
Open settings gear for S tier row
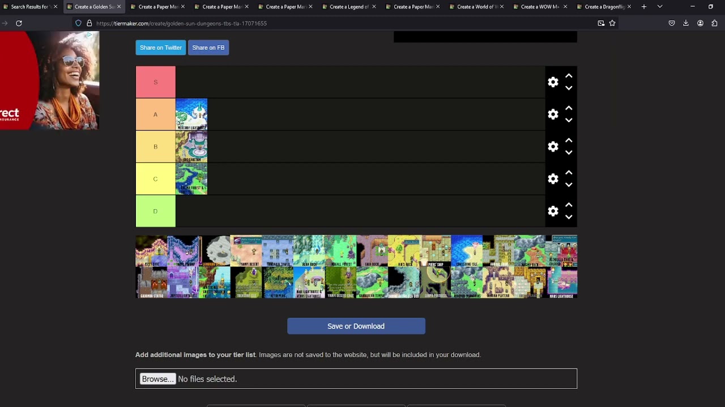point(553,82)
